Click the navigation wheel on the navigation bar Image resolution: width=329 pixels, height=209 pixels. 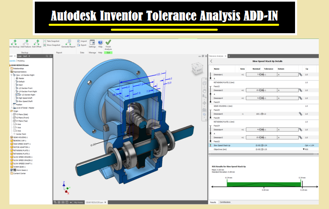tap(204, 83)
